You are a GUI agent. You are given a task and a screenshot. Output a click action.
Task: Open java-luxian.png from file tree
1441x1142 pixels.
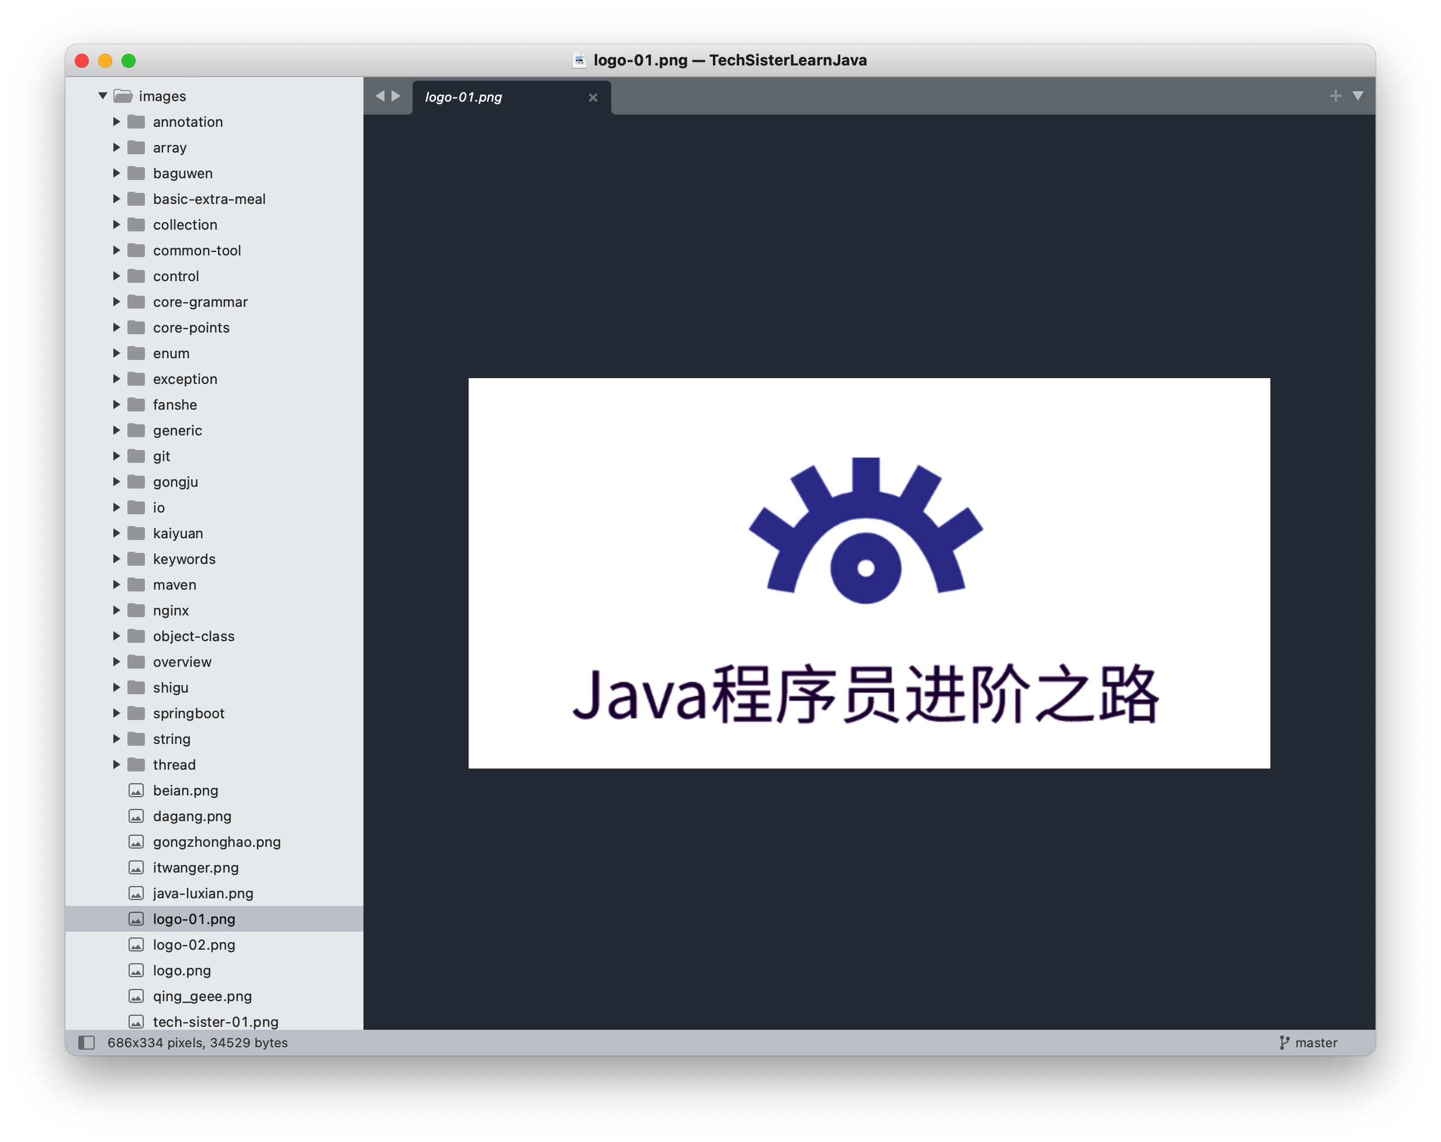click(x=203, y=893)
